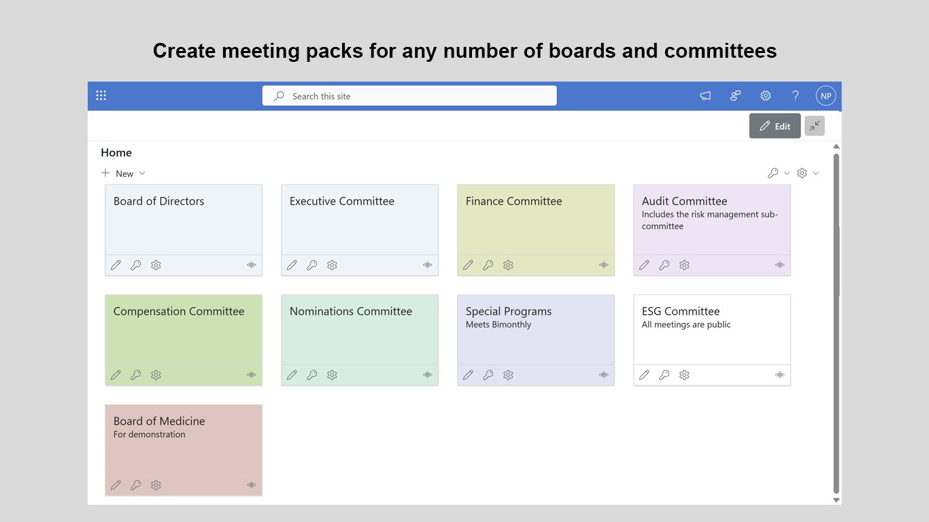The image size is (929, 522).
Task: Click the help question mark icon
Action: click(x=795, y=96)
